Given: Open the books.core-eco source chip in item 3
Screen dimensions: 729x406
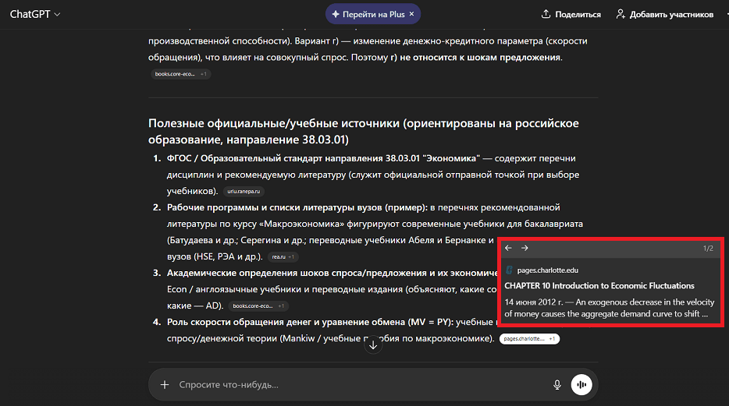Looking at the screenshot, I should (x=258, y=305).
